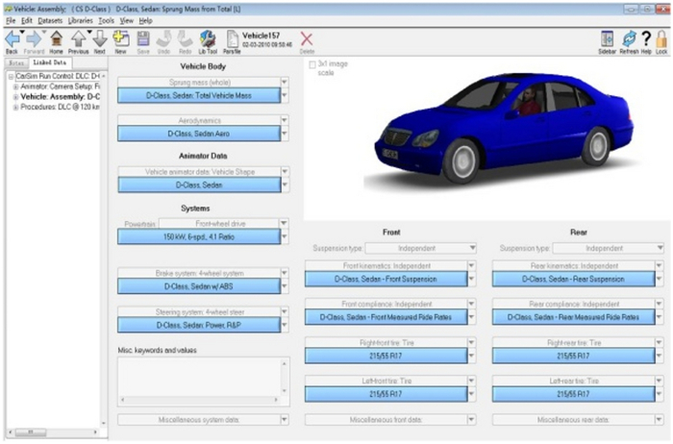
Task: Open left-rear tire 215/55 R17 dataset
Action: tap(573, 394)
